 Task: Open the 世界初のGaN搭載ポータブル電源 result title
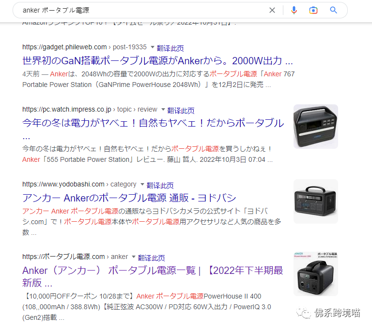(x=157, y=61)
